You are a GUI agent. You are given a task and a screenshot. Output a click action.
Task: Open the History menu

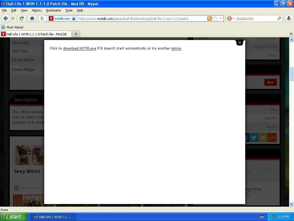point(36,10)
